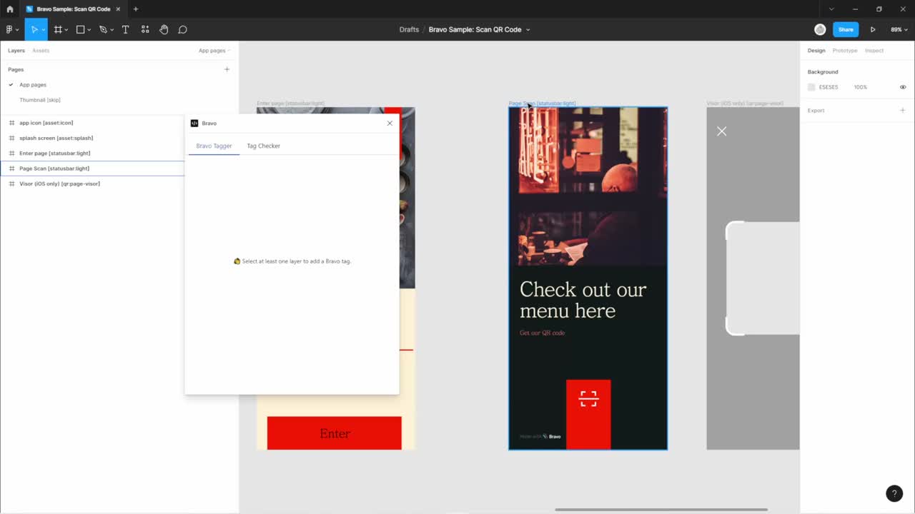Click the blue Share button
This screenshot has height=514, width=915.
point(846,29)
